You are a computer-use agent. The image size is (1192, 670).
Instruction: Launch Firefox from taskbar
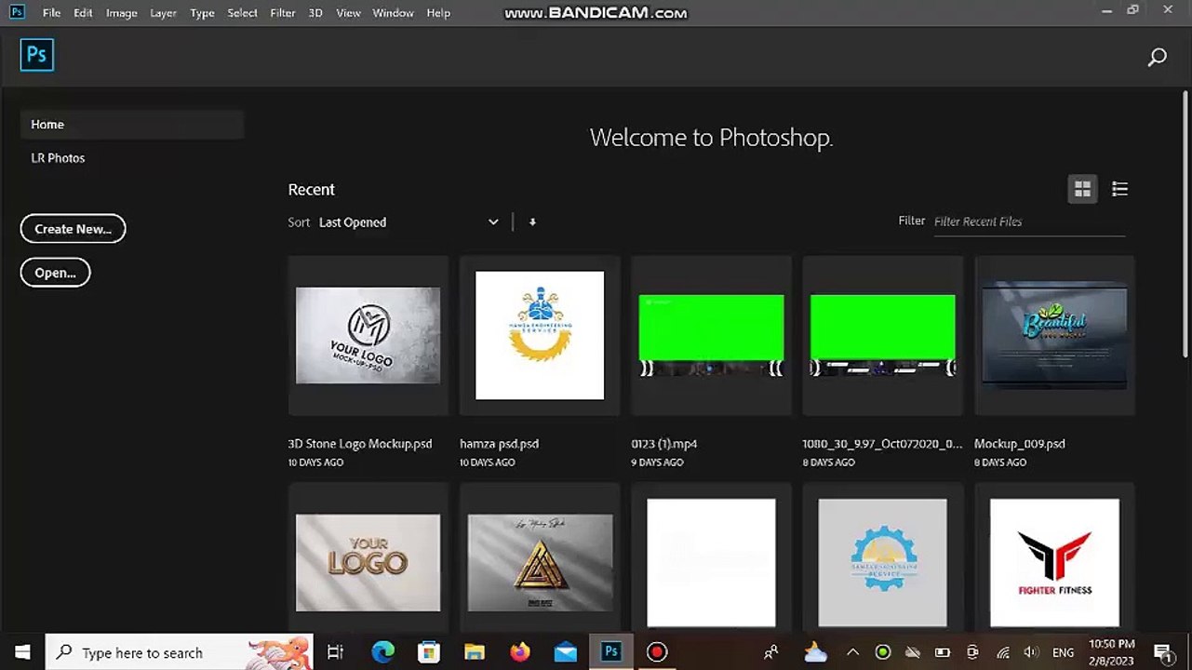pyautogui.click(x=519, y=652)
